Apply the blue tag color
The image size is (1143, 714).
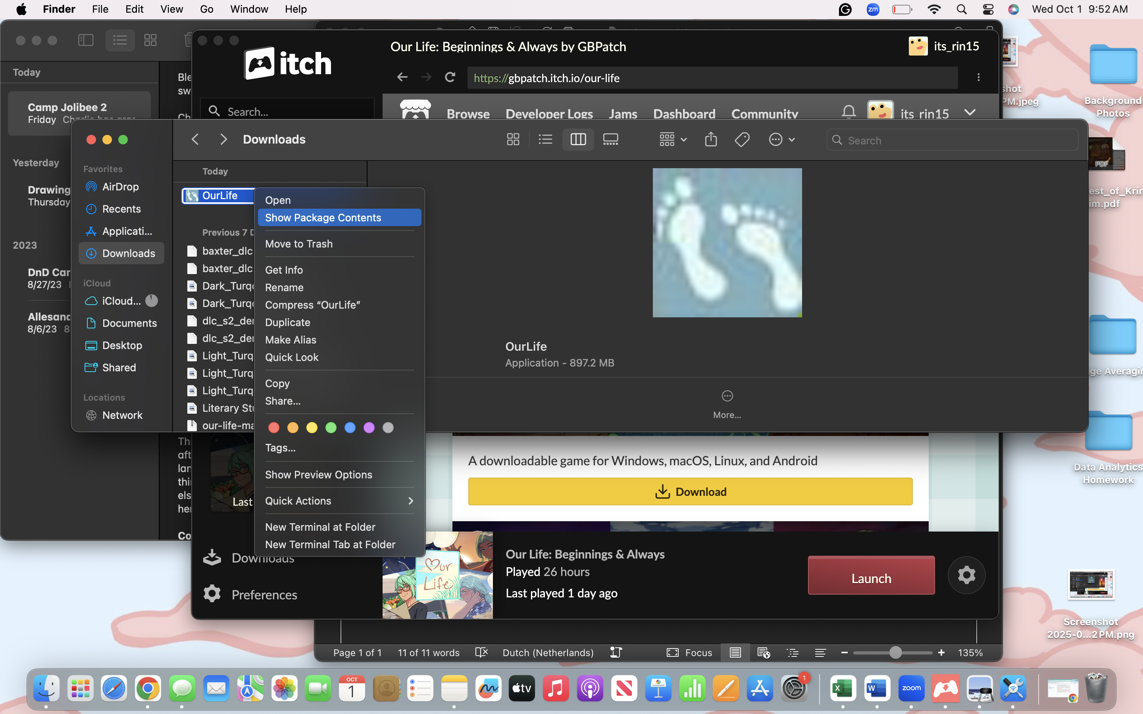coord(350,428)
